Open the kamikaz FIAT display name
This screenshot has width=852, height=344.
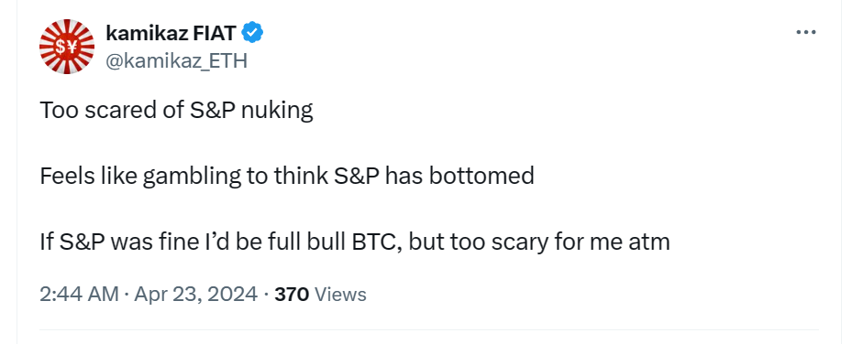171,34
